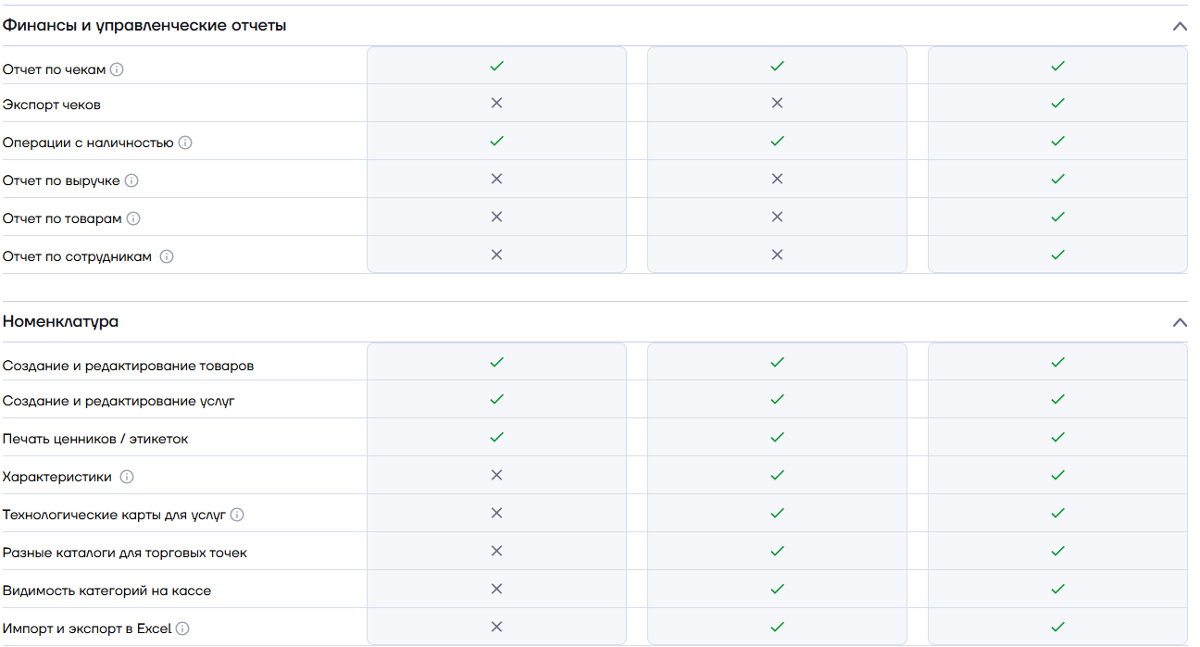
Task: Click the Номенклатура section heading
Action: (61, 322)
